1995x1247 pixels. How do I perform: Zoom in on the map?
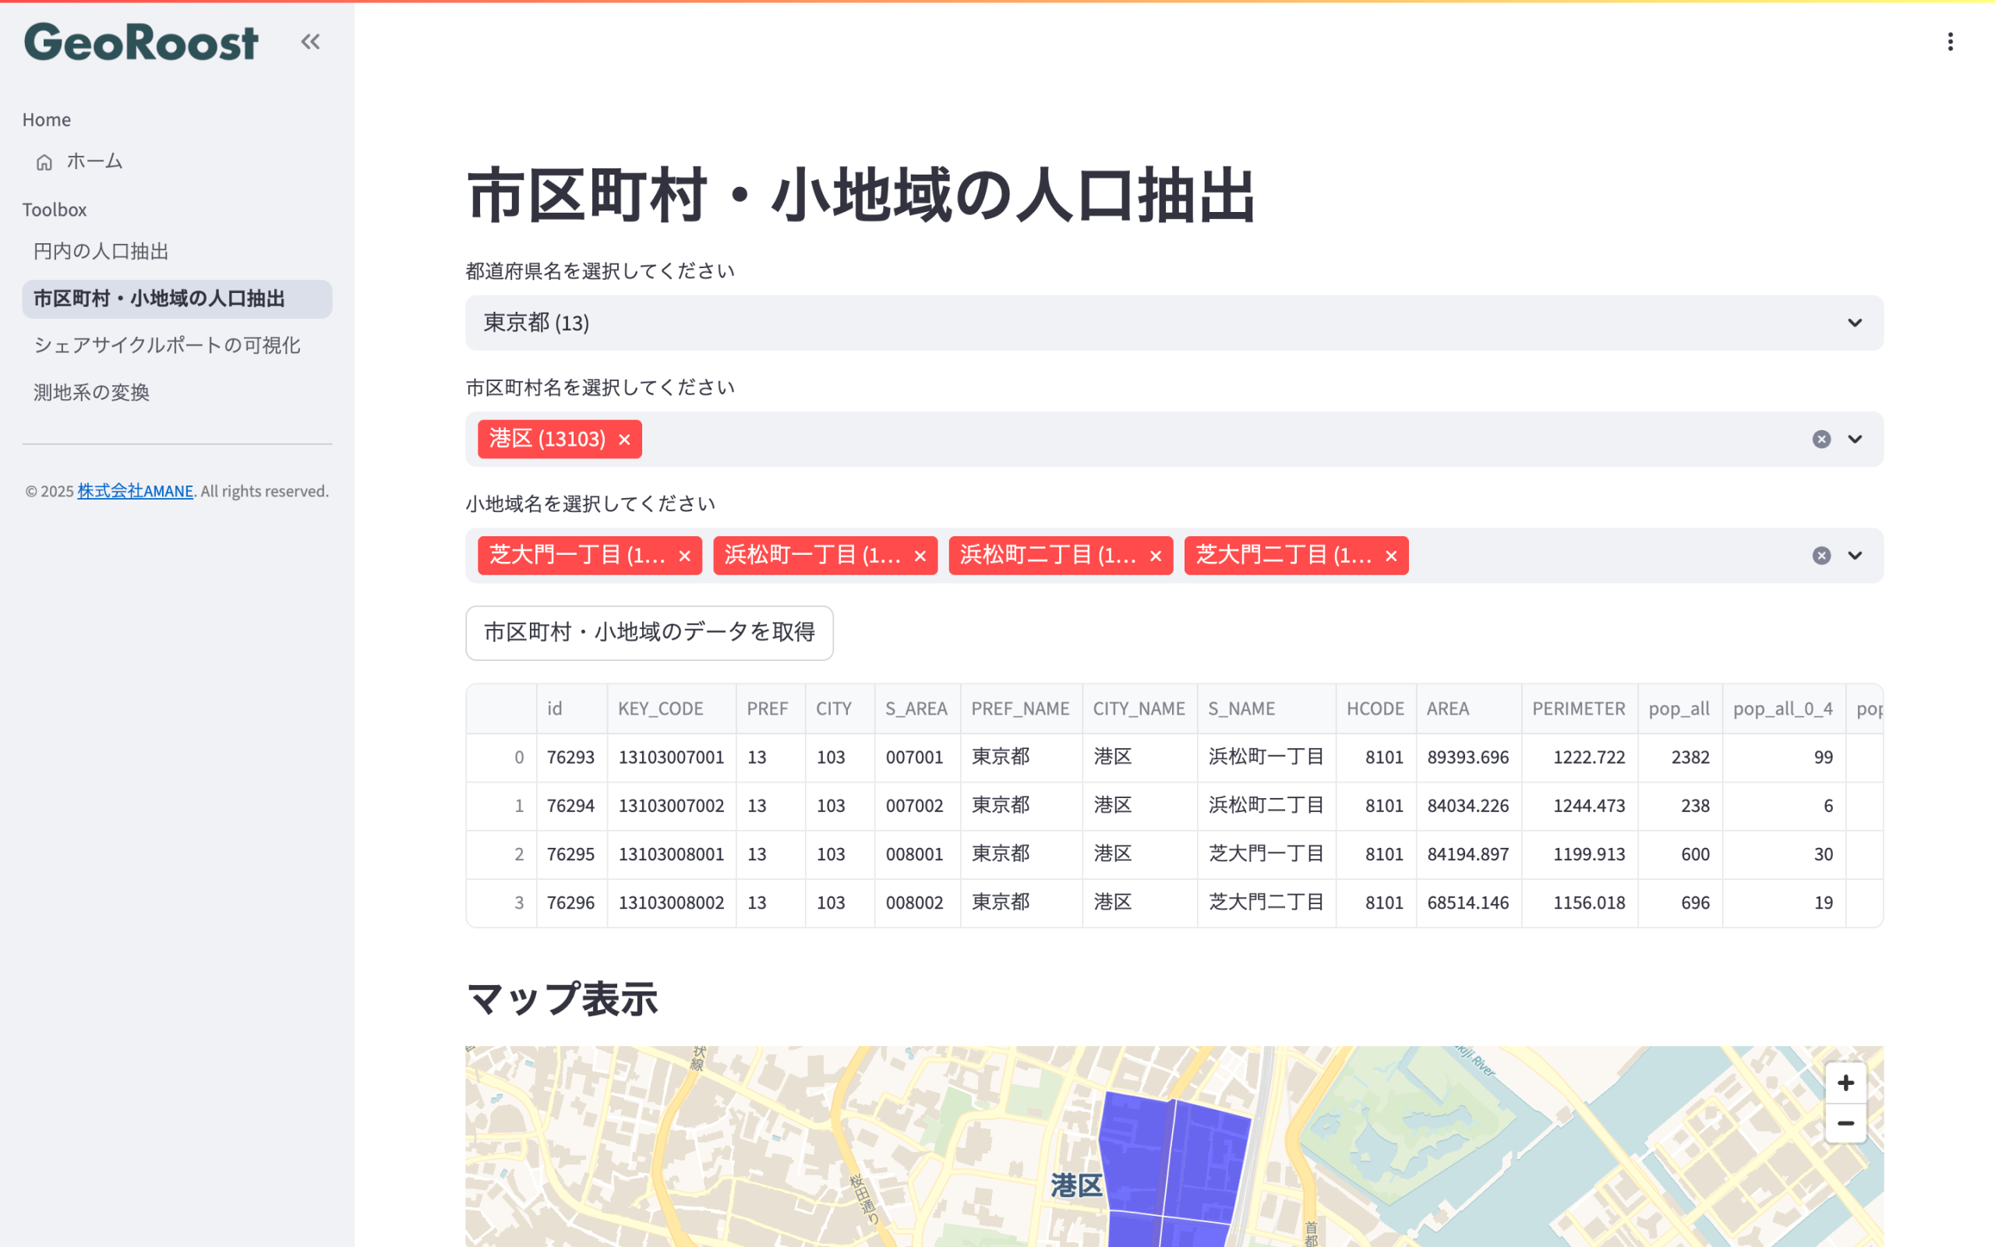tap(1845, 1083)
